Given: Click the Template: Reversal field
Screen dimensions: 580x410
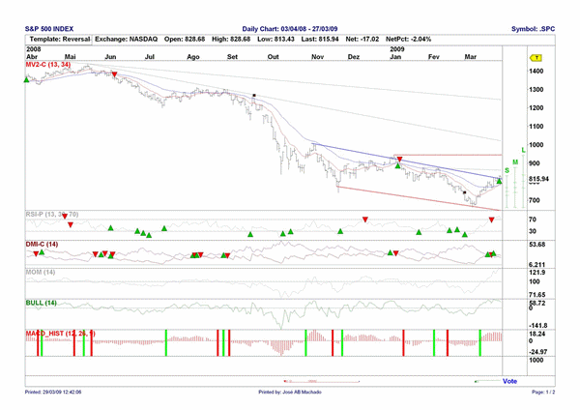Looking at the screenshot, I should (x=60, y=40).
